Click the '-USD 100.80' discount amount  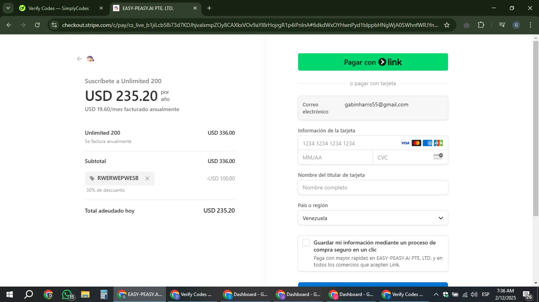click(x=221, y=178)
